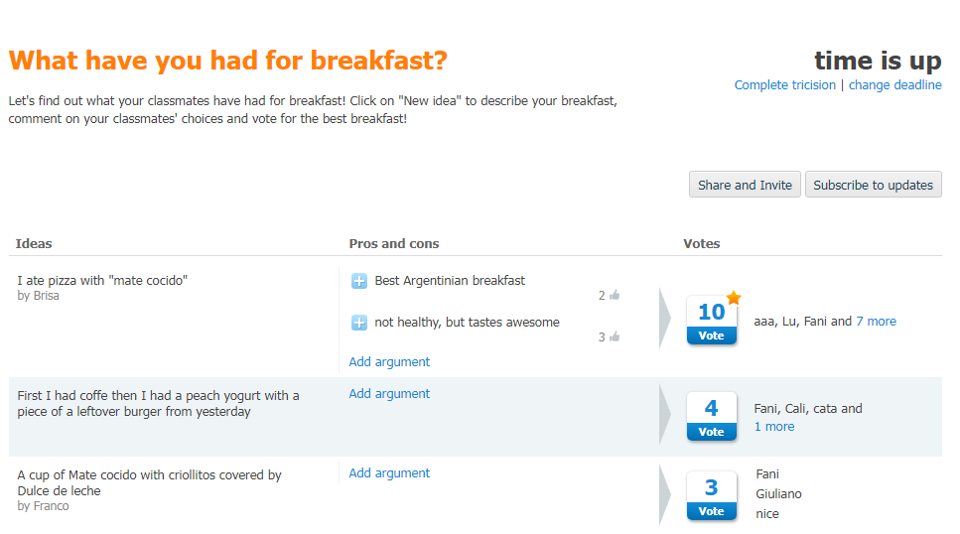Image resolution: width=960 pixels, height=534 pixels.
Task: Click the arrow next to the 10 votes box
Action: coord(665,319)
